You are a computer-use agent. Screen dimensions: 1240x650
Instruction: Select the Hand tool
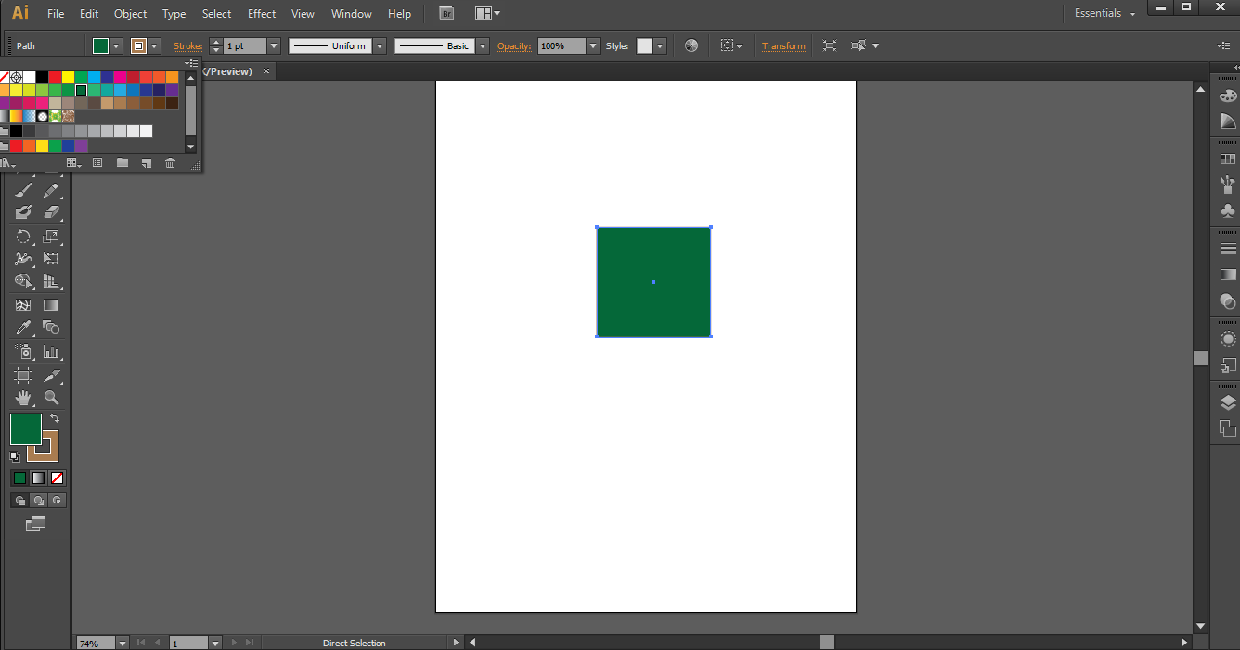22,397
